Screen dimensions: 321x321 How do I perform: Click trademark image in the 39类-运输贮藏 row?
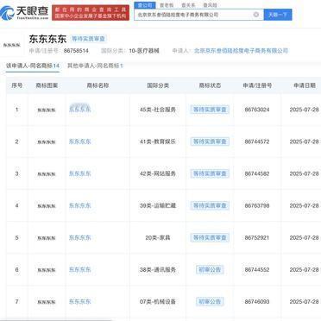coord(47,206)
